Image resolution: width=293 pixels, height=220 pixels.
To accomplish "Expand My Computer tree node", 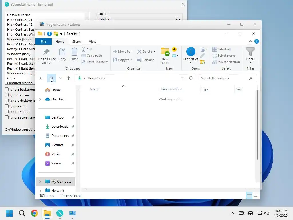I will click(40, 181).
